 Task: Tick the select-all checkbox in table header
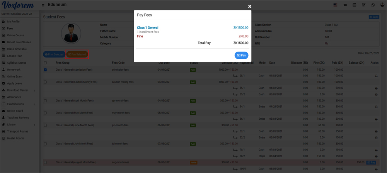point(45,63)
